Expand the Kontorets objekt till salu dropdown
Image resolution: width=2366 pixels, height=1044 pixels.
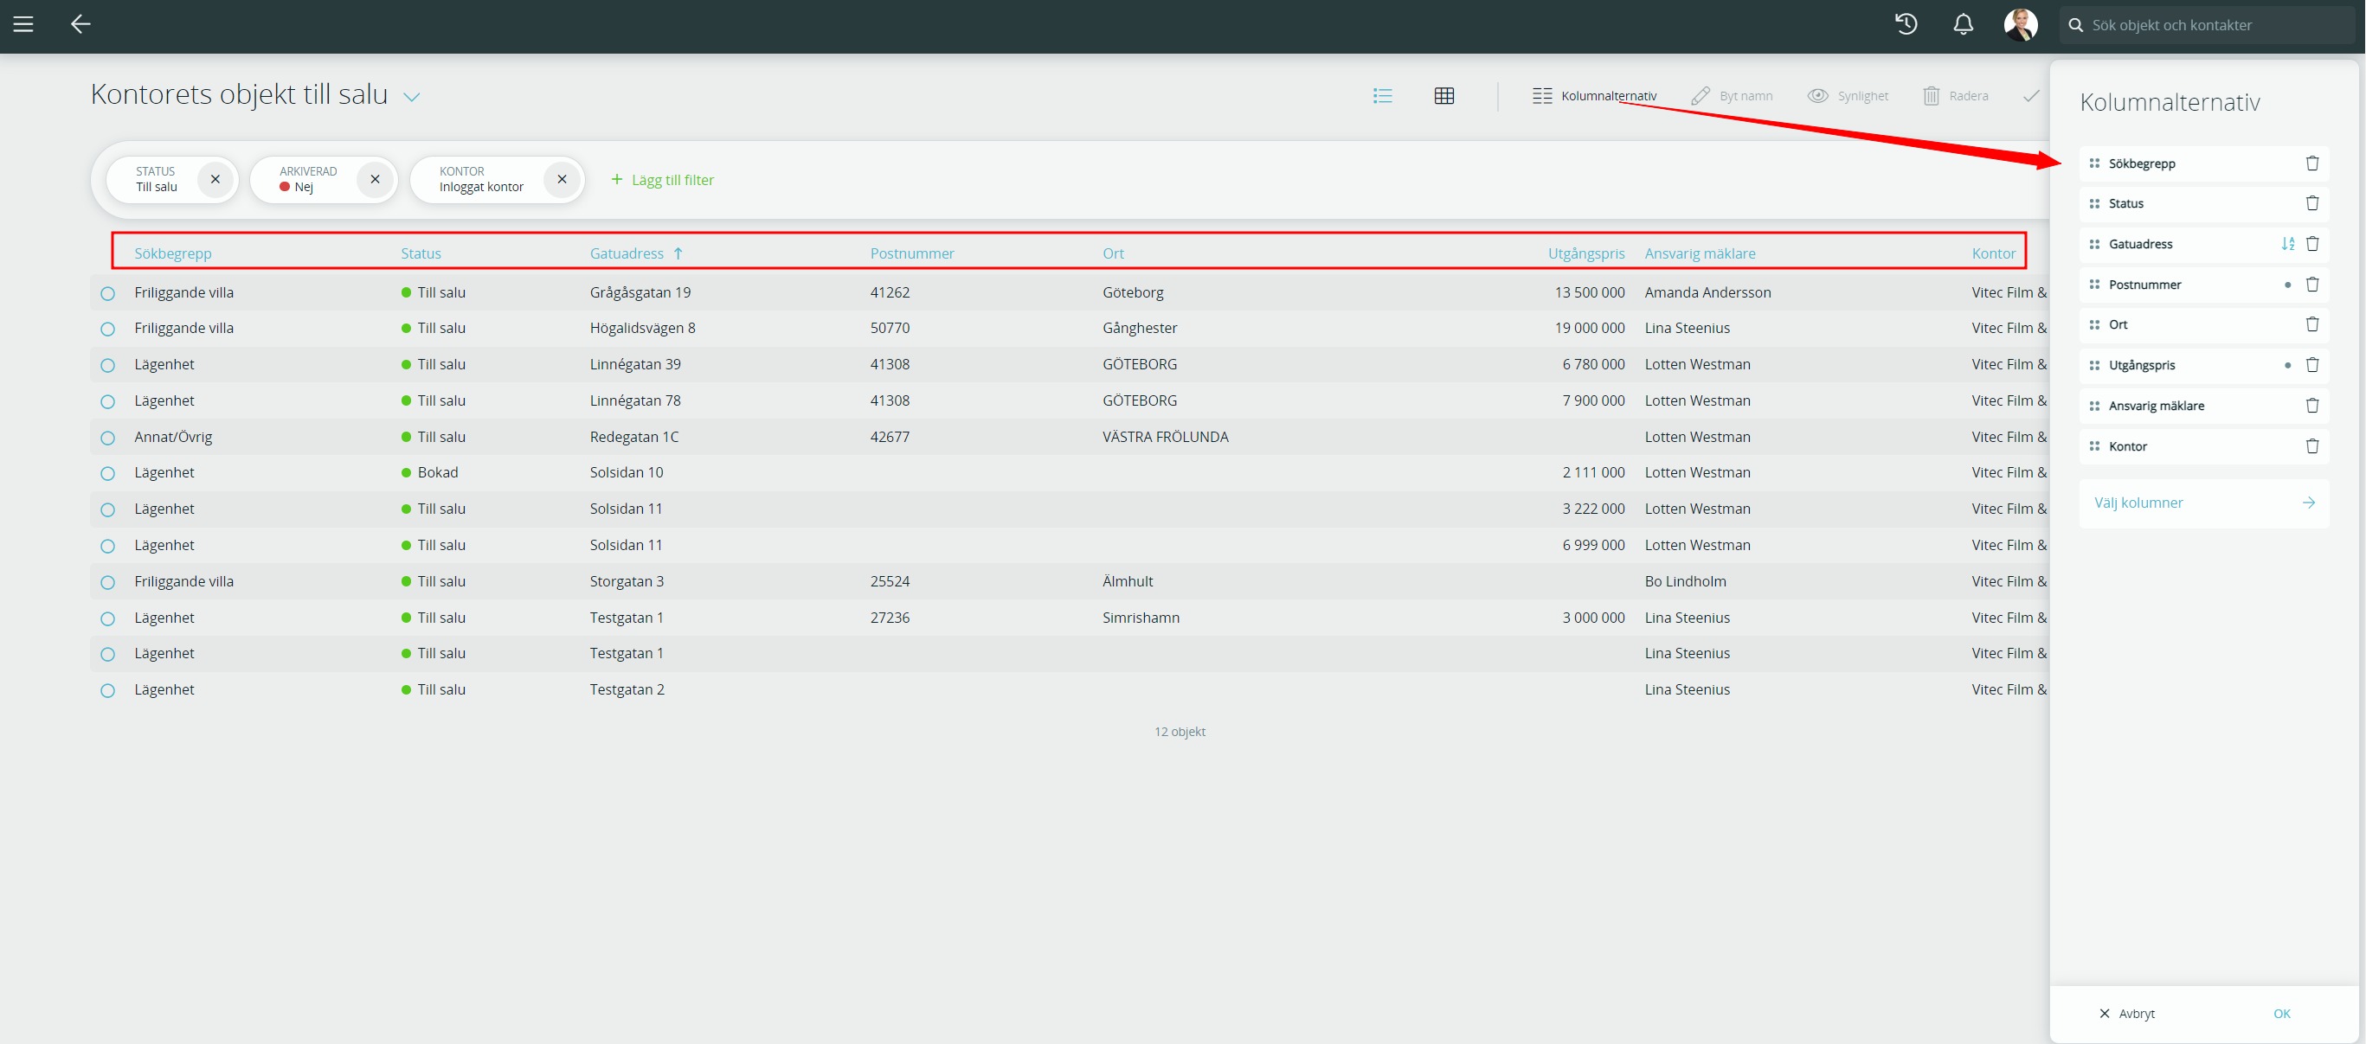pyautogui.click(x=413, y=96)
